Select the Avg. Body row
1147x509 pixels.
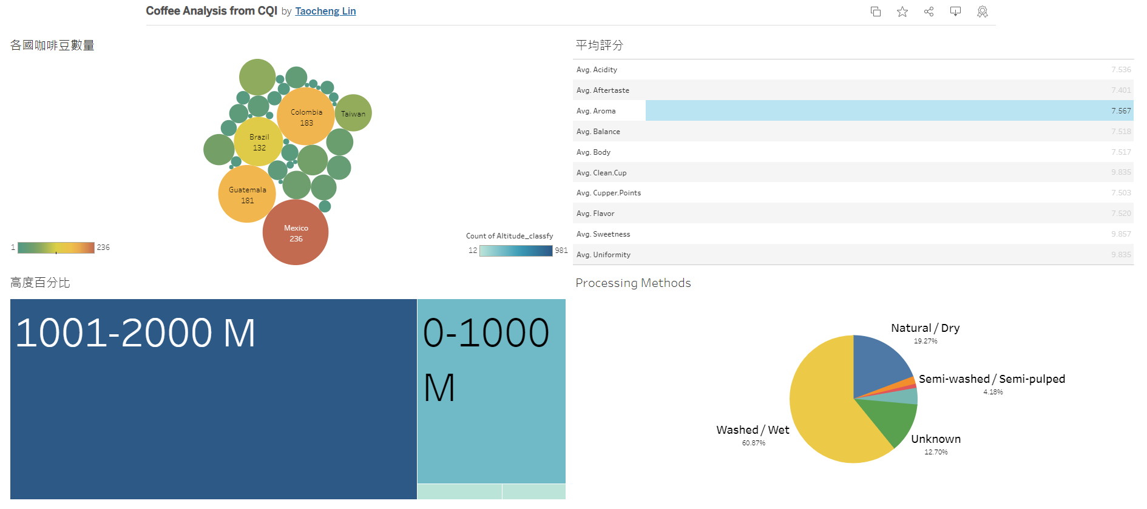[x=853, y=152]
